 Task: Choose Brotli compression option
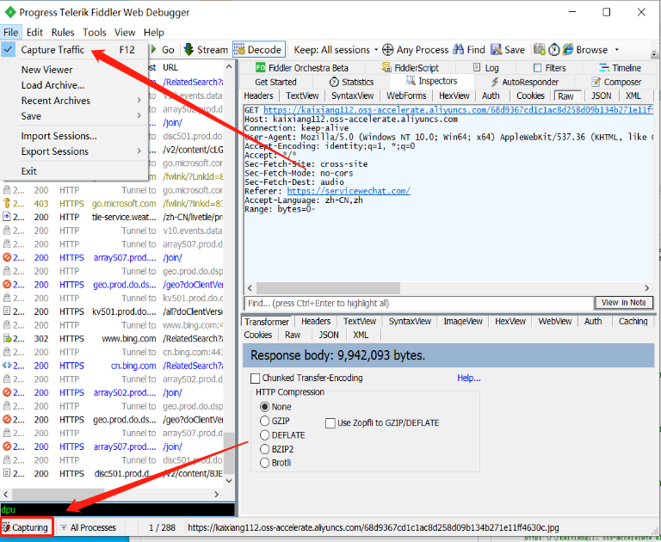point(265,463)
